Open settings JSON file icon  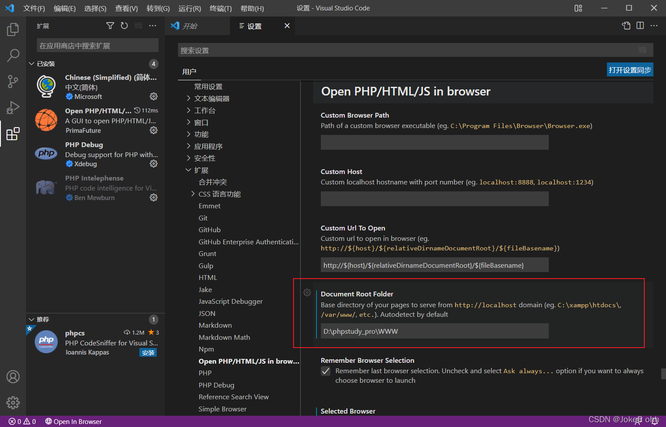(626, 26)
